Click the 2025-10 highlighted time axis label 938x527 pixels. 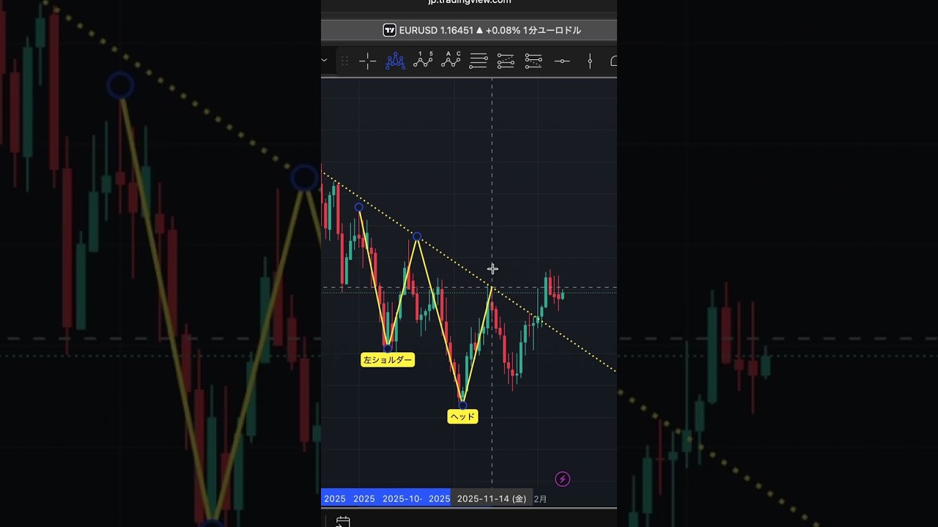click(x=402, y=498)
